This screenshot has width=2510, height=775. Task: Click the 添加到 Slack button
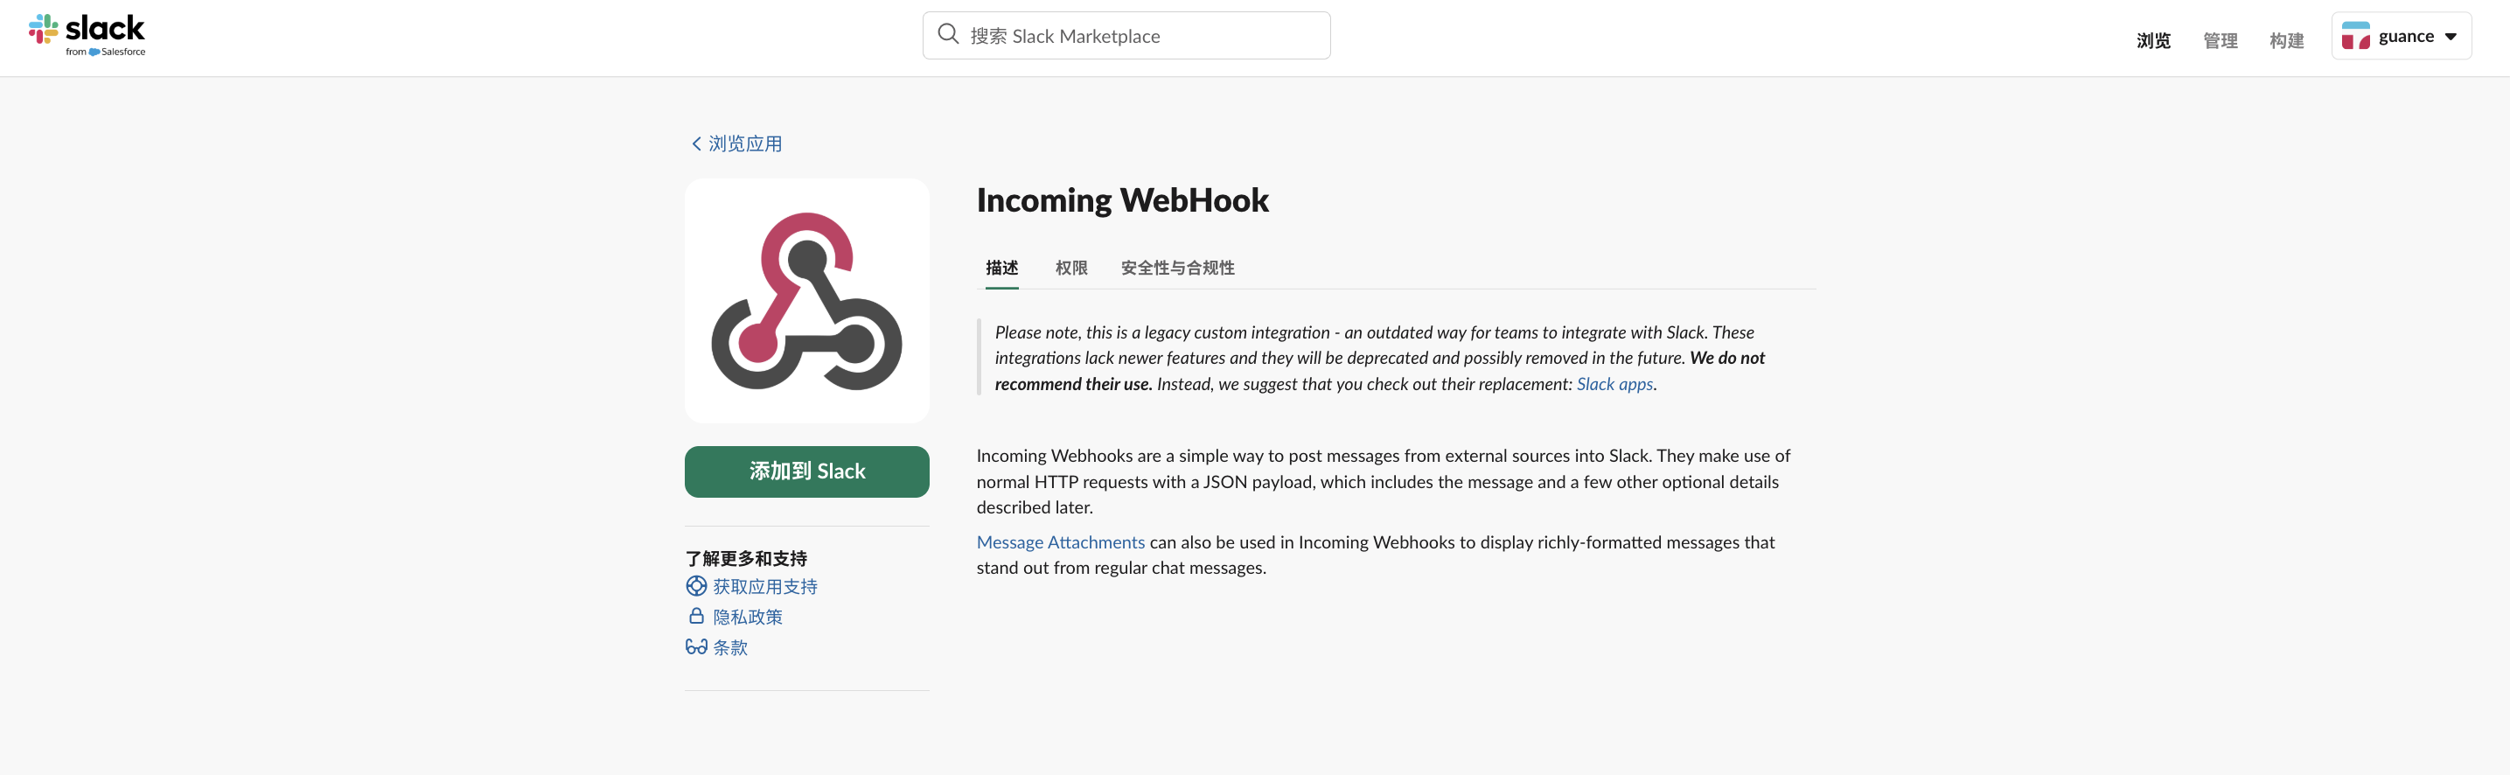click(806, 471)
